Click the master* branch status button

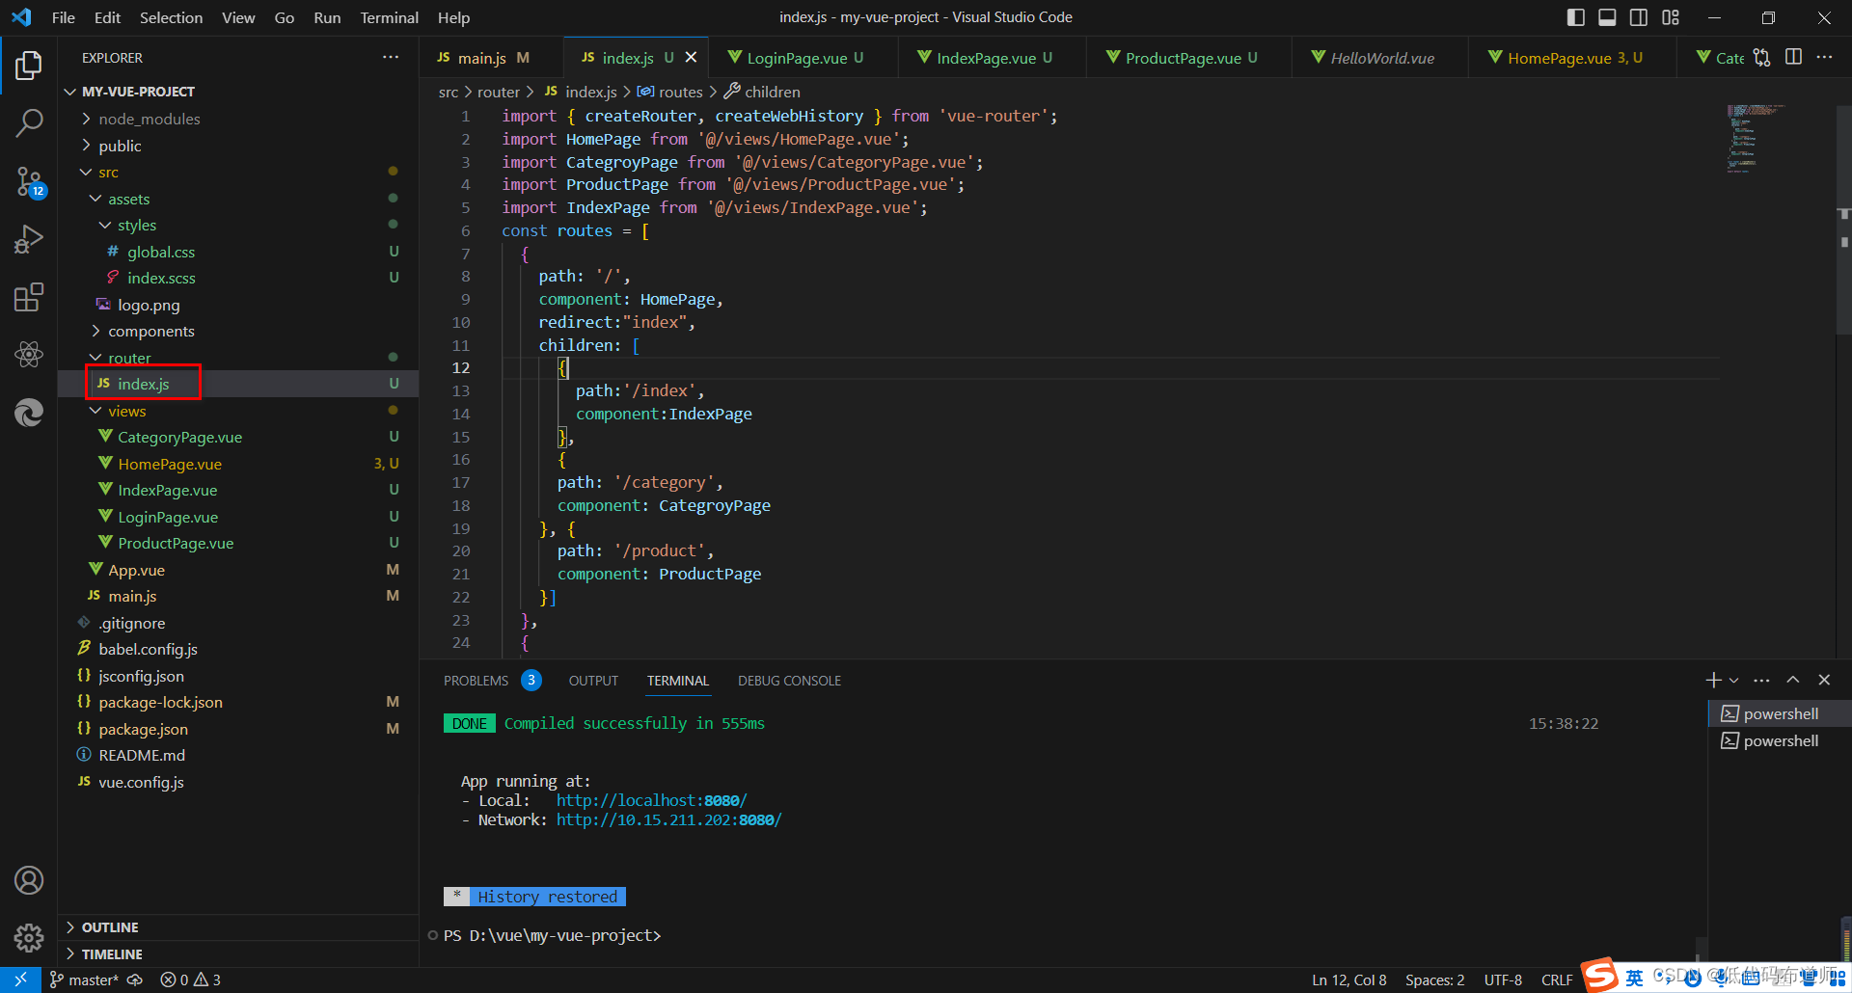(84, 980)
